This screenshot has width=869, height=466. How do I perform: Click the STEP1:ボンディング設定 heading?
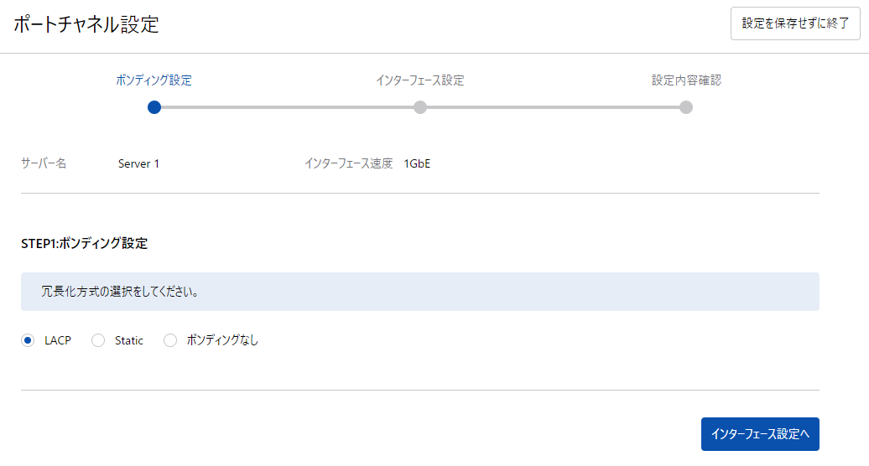84,244
